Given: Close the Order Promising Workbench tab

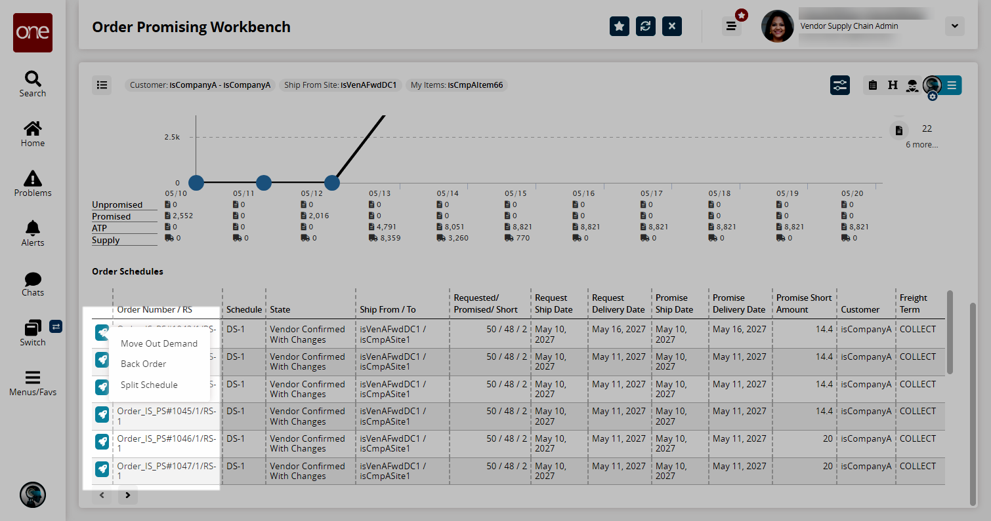Looking at the screenshot, I should 672,26.
